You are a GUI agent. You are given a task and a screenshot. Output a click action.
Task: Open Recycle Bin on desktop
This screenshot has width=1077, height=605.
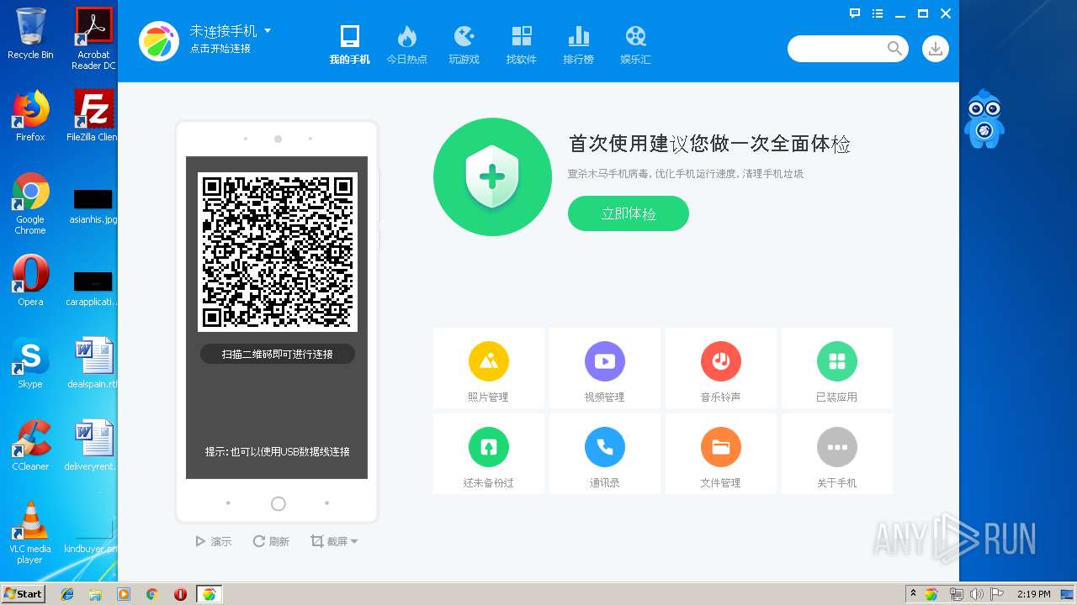pos(30,34)
